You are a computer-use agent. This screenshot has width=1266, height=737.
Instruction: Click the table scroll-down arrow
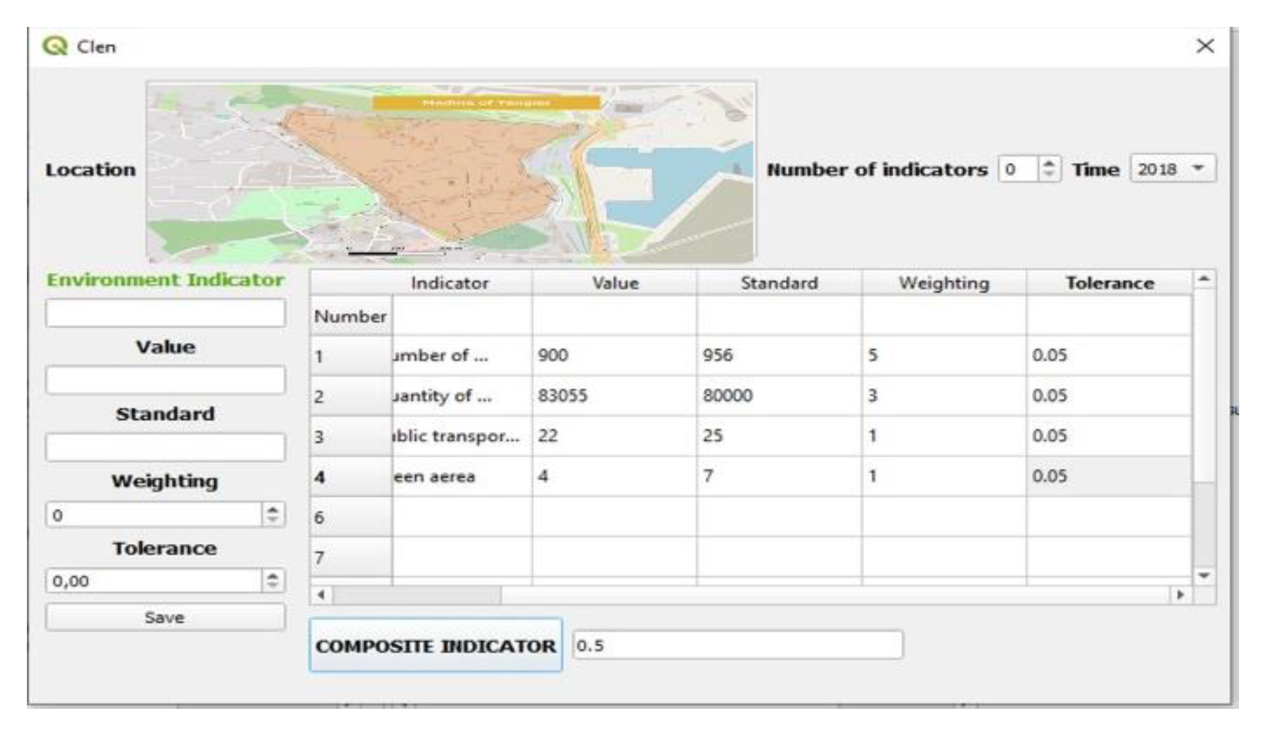[x=1204, y=576]
